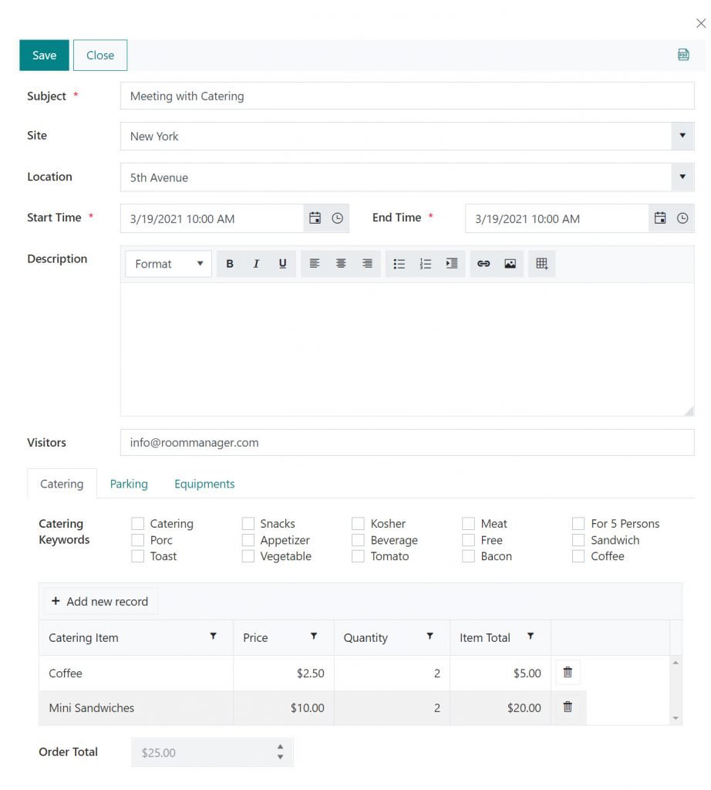Switch to the Parking tab

coord(129,484)
